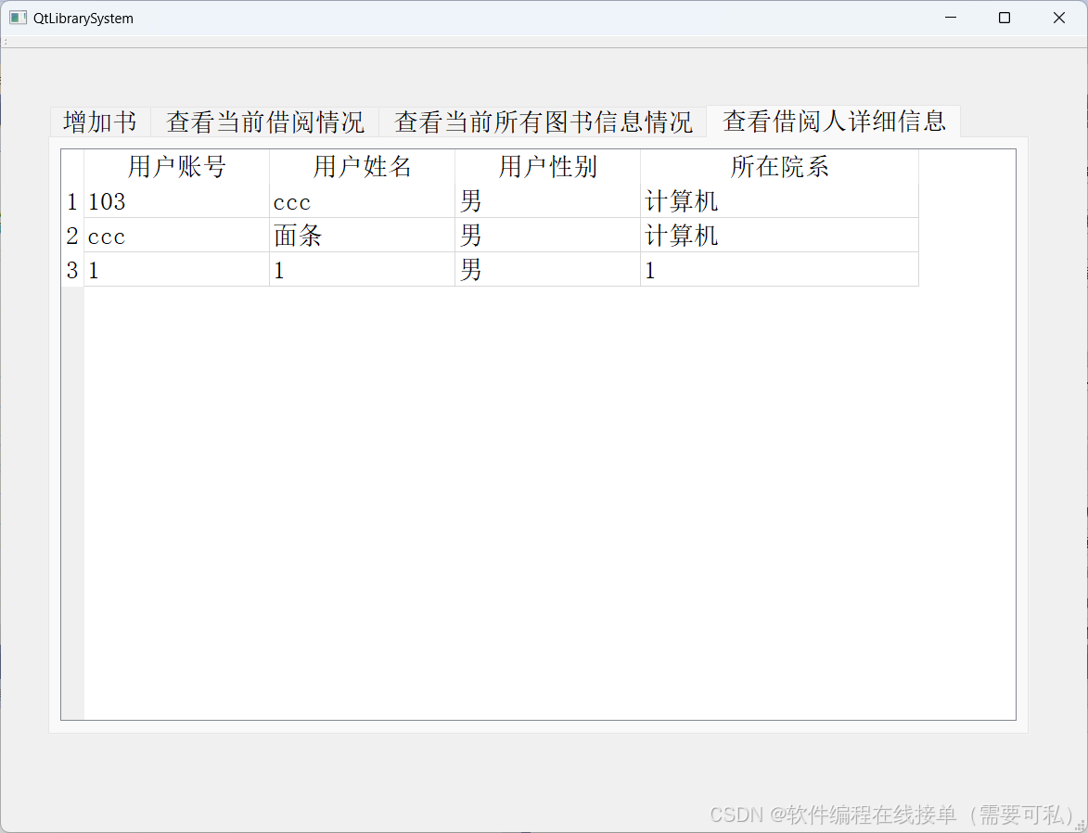Open the 查看当前借阅情况 tab
The image size is (1088, 833).
[265, 122]
